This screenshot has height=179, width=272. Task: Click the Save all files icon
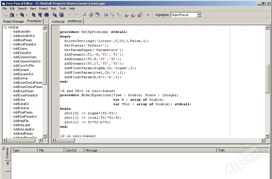pos(46,15)
